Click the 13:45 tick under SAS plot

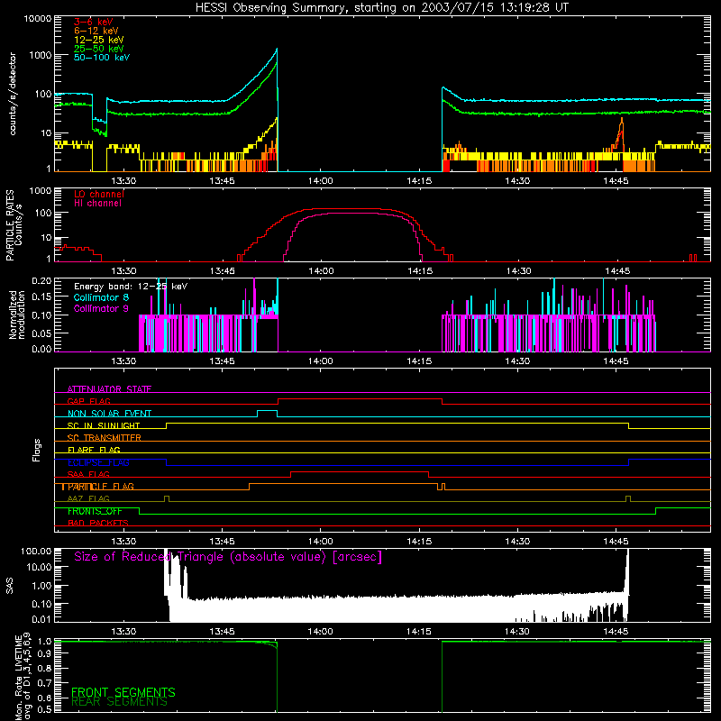tap(222, 632)
